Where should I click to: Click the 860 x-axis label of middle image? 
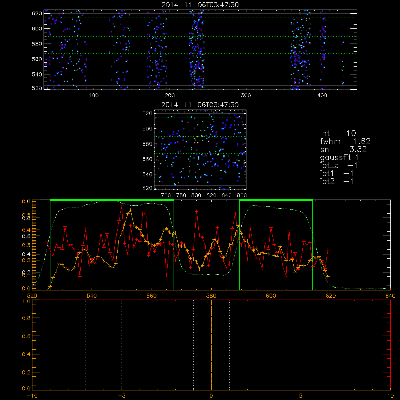242,196
